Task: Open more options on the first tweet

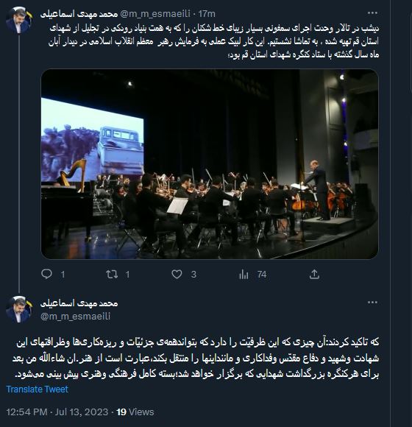Action: [x=372, y=13]
